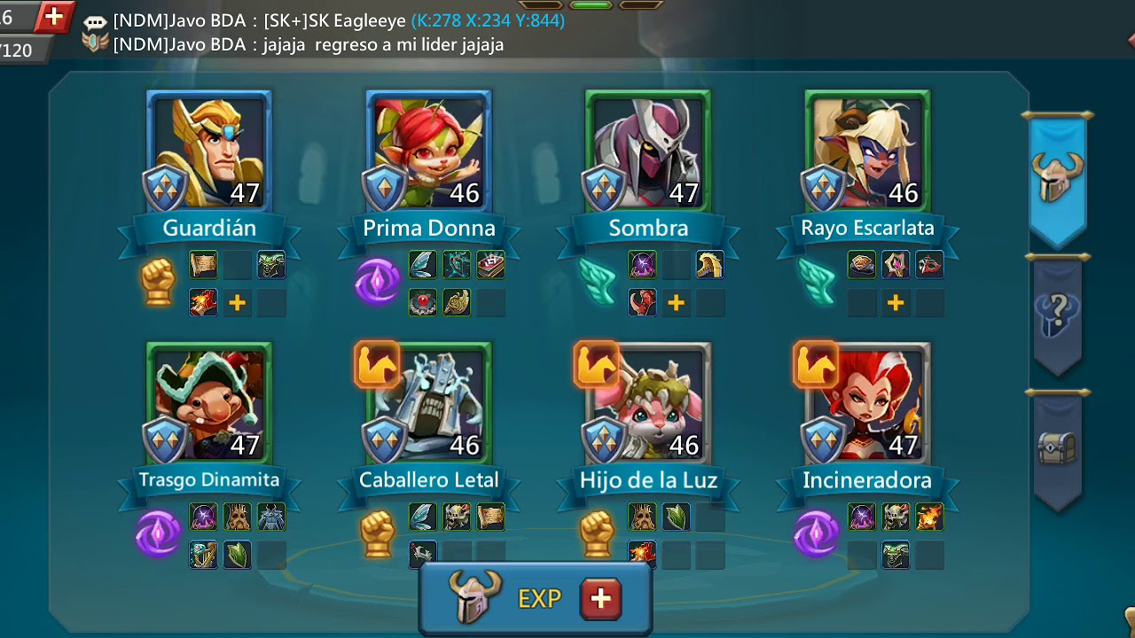
Task: Switch to the helmet heroes tab
Action: click(x=1057, y=179)
